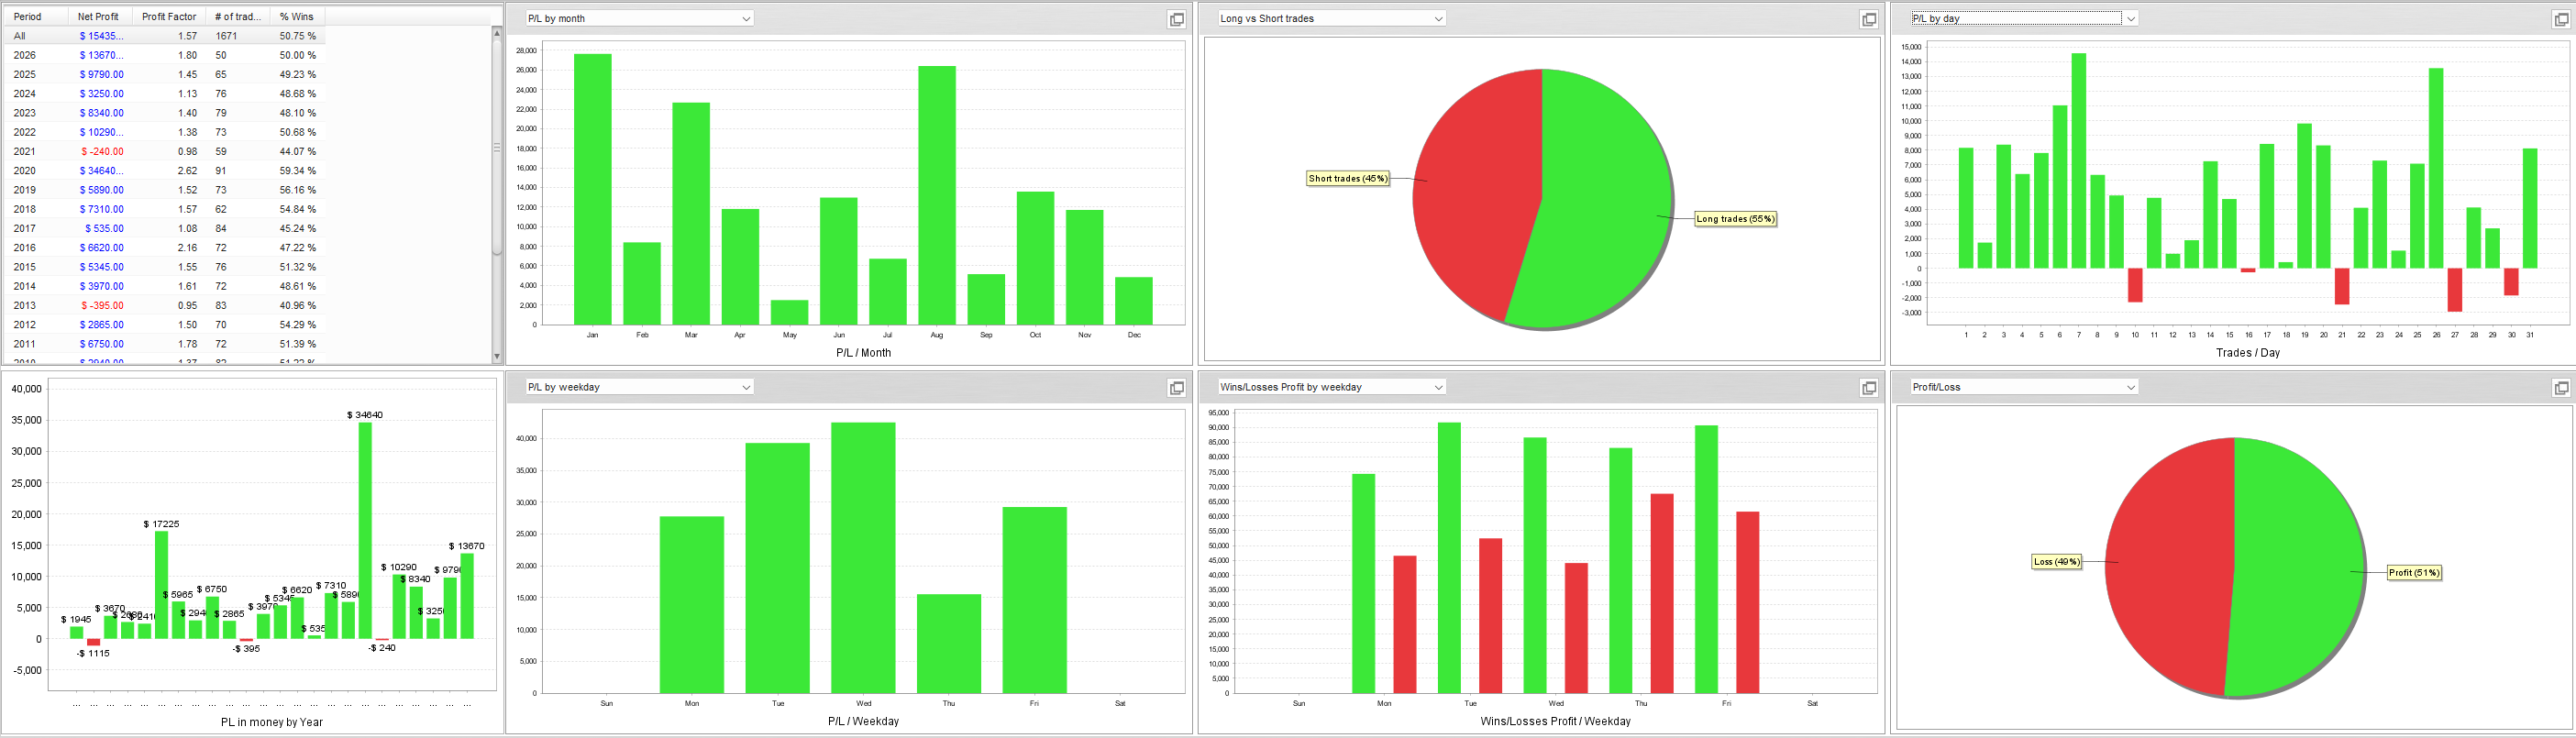Select the 2024 period row
The height and width of the screenshot is (738, 2576).
pyautogui.click(x=165, y=94)
